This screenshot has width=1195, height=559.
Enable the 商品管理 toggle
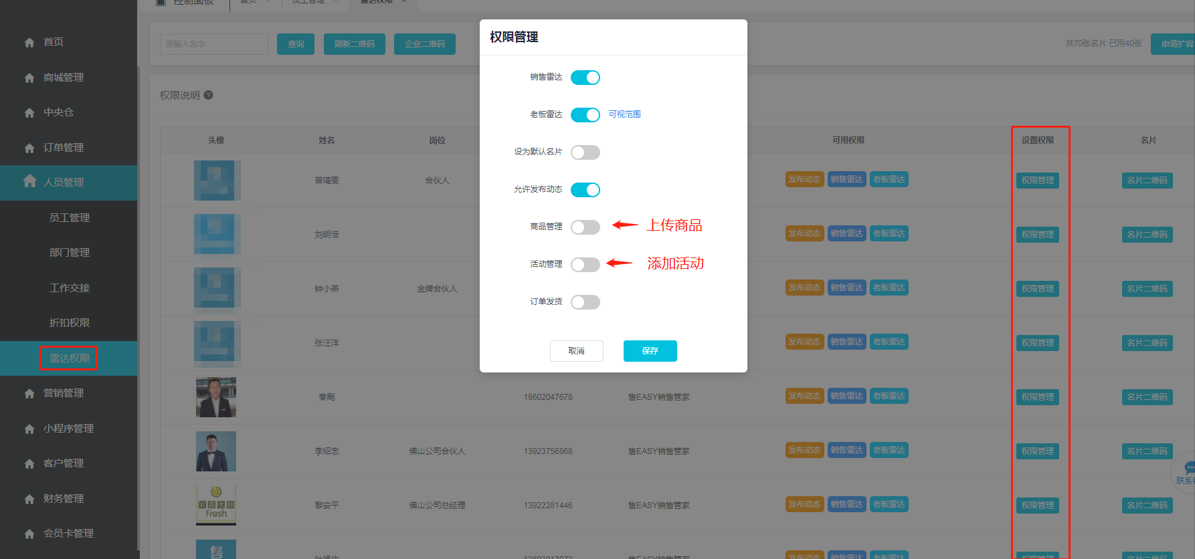coord(585,227)
